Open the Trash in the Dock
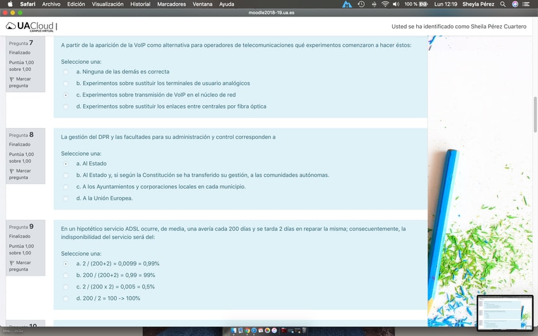The image size is (538, 336). pos(304,330)
